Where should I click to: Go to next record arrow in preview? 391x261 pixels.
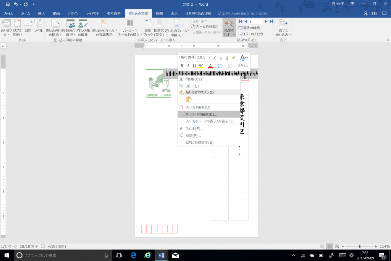click(x=266, y=21)
